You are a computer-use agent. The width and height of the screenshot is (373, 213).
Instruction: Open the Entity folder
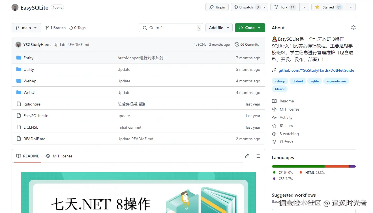(29, 58)
